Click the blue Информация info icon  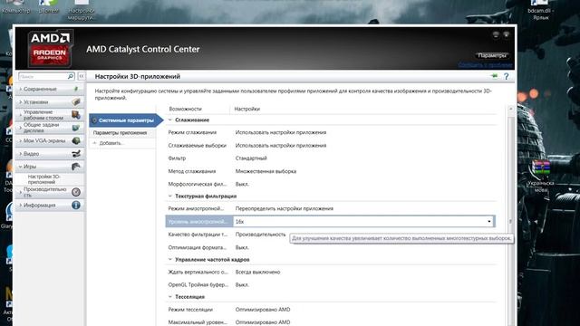pyautogui.click(x=76, y=205)
